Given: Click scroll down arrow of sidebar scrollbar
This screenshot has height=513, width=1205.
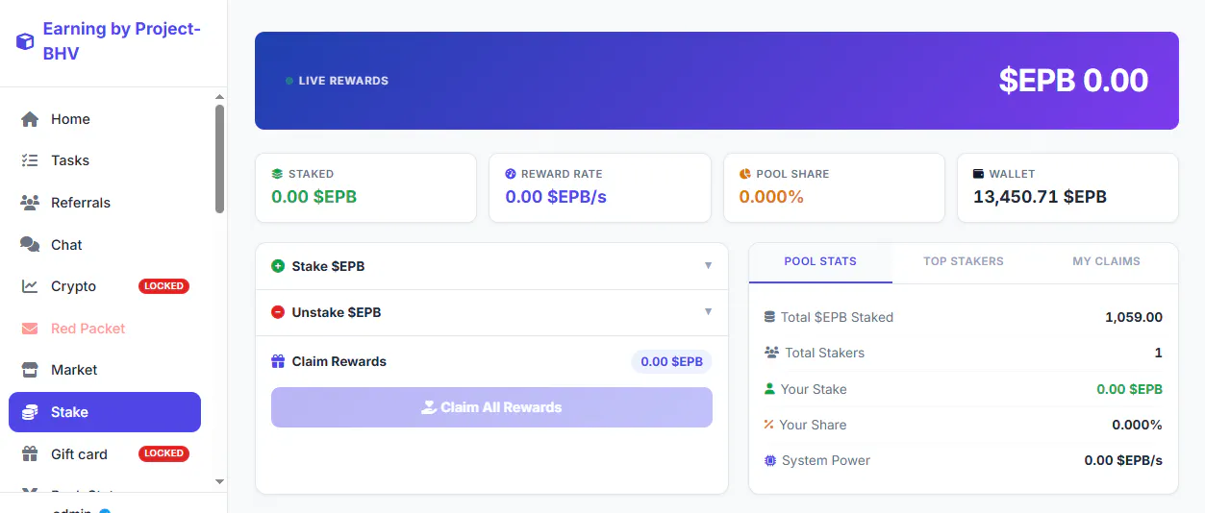Looking at the screenshot, I should tap(219, 481).
